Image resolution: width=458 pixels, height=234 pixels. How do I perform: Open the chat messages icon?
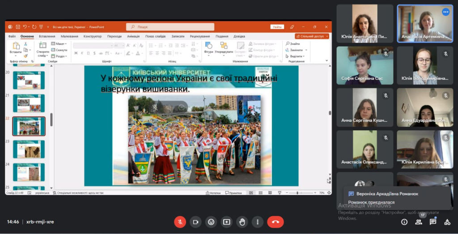click(433, 222)
